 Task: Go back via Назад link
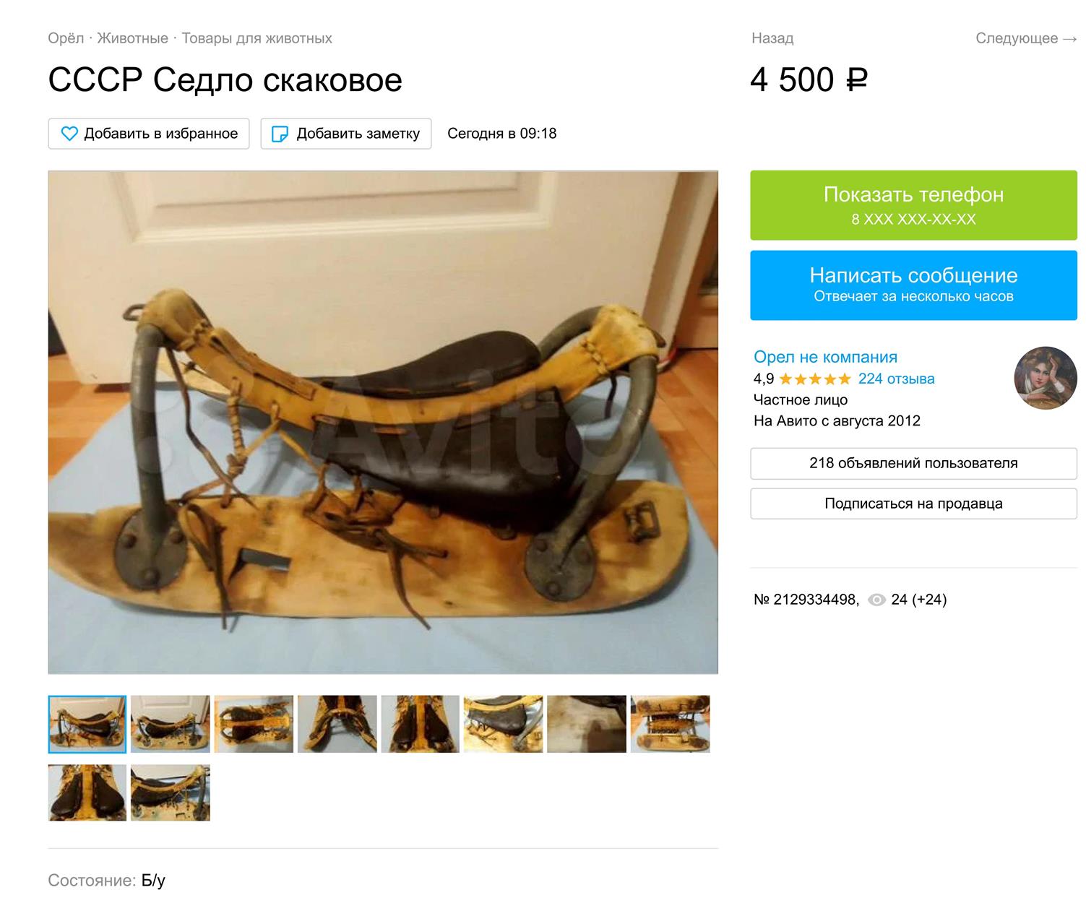[x=772, y=38]
